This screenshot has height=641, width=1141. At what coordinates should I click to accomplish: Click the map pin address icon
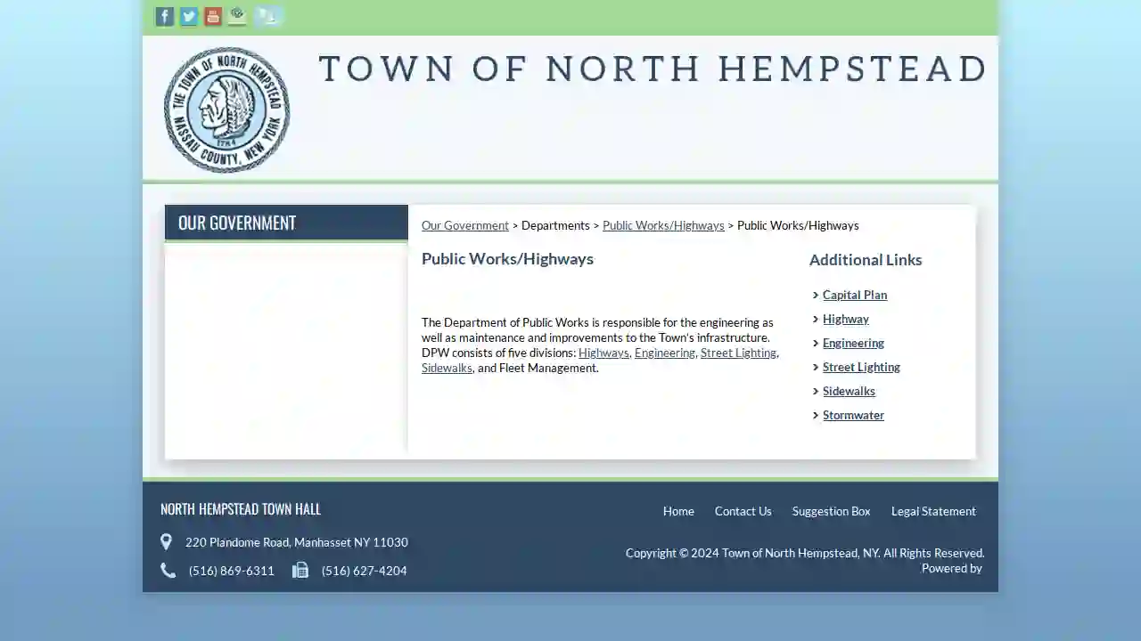(x=166, y=541)
